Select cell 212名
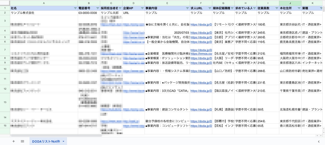The height and width of the screenshot is (145, 325). coord(268,50)
